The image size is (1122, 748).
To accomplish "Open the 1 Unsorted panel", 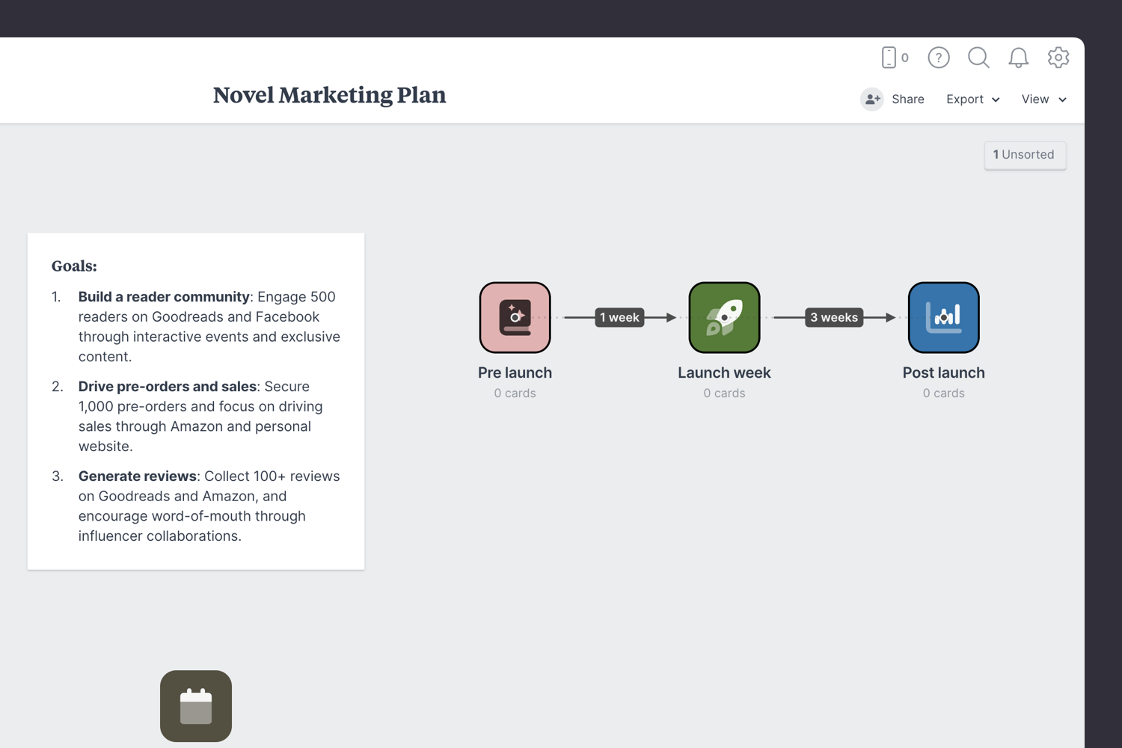I will coord(1025,155).
